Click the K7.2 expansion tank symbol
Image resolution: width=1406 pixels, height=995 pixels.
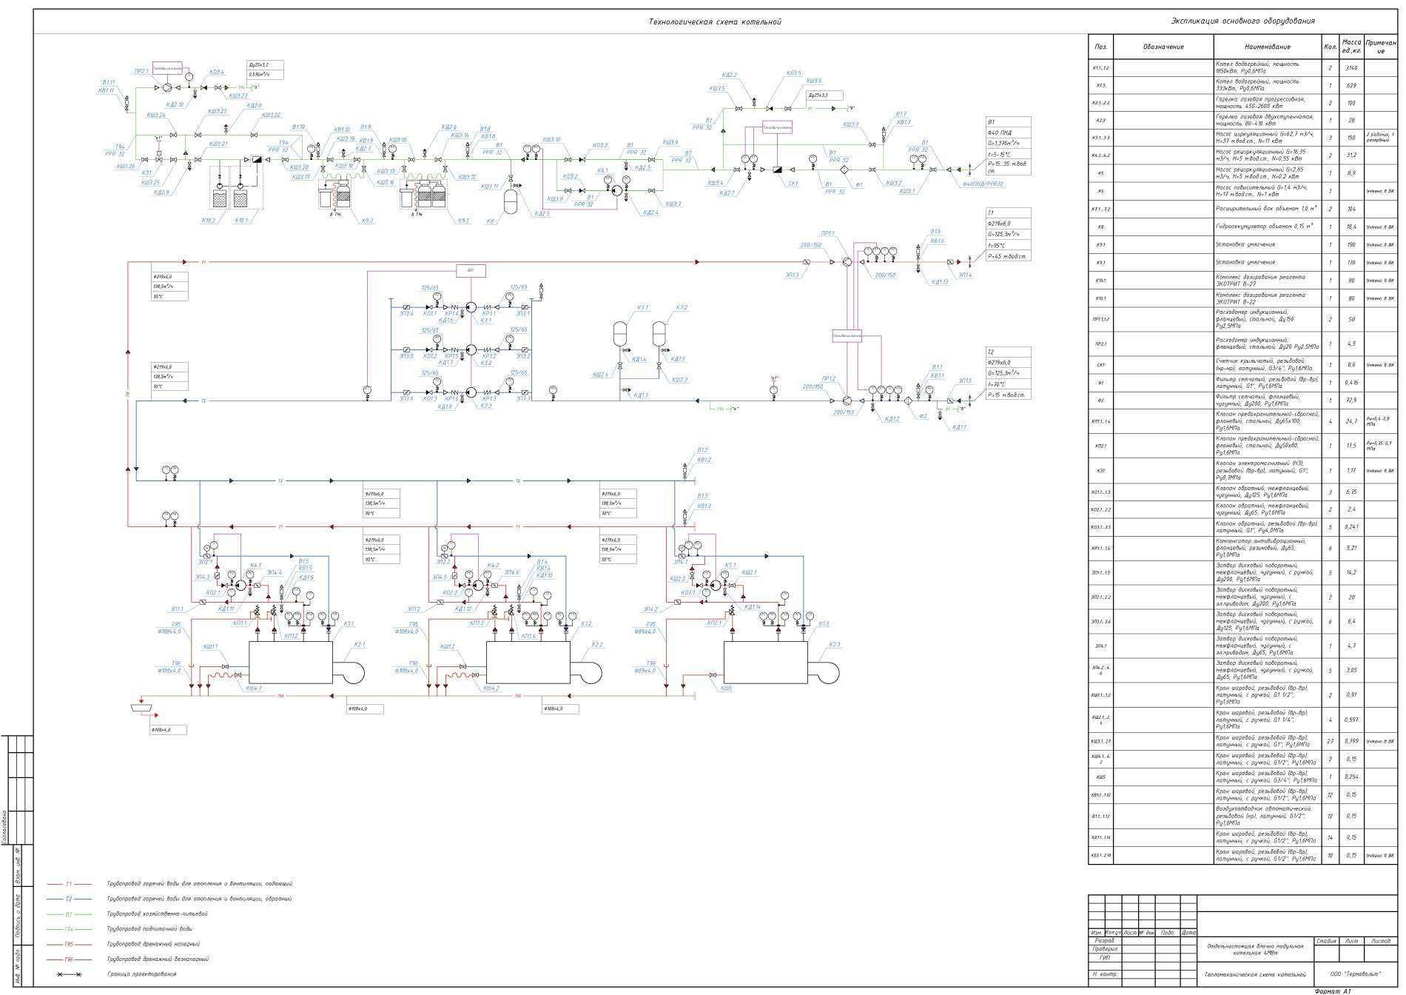[659, 332]
